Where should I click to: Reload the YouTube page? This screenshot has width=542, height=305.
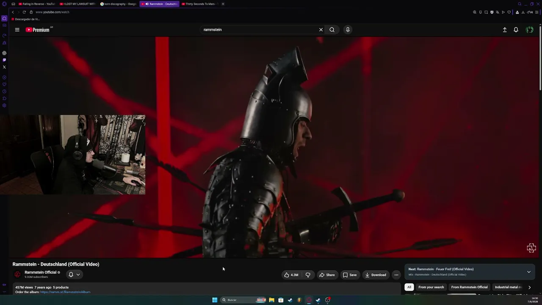(24, 12)
